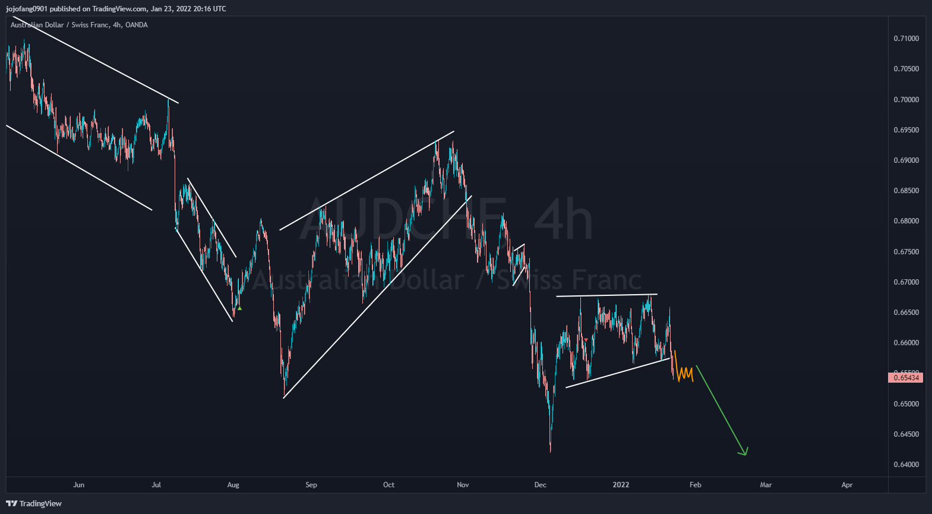Click the 0.64000 price axis label
932x514 pixels.
click(906, 465)
